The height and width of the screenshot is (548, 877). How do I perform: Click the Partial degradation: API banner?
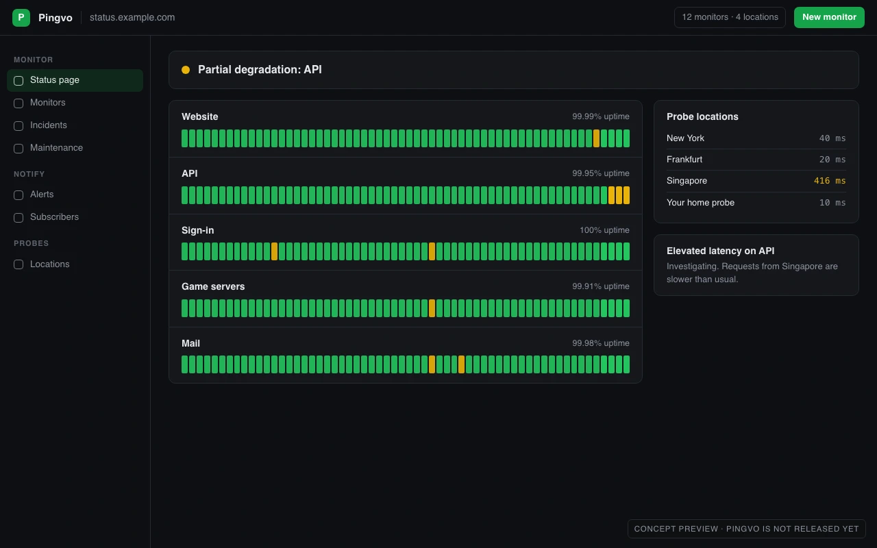[513, 70]
